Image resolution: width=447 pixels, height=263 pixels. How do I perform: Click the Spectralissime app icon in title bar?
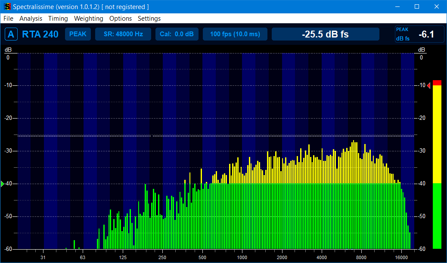point(7,6)
